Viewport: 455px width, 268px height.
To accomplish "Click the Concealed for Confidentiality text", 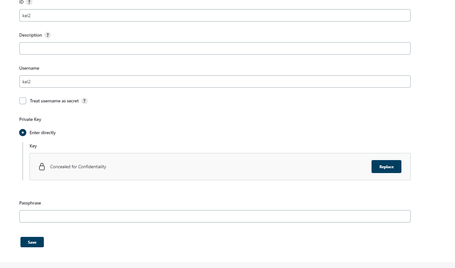I will click(x=78, y=167).
